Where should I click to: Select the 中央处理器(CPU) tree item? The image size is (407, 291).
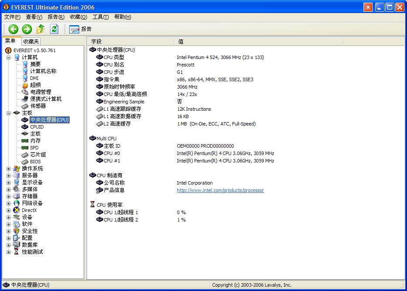(49, 120)
